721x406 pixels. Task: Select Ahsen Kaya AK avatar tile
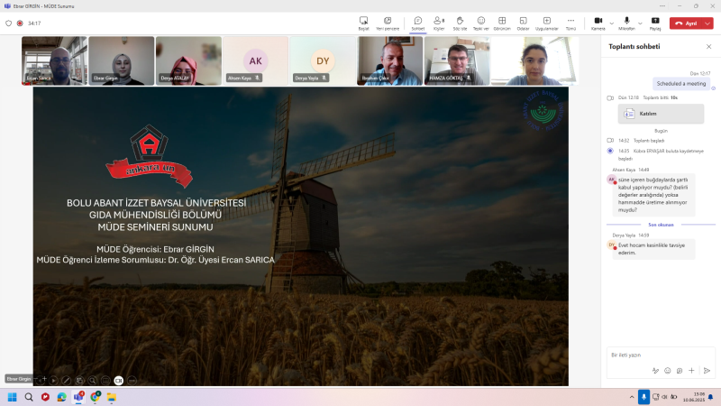click(256, 60)
